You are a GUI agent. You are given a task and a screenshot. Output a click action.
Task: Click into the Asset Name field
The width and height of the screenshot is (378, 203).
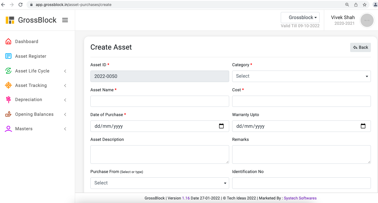160,101
